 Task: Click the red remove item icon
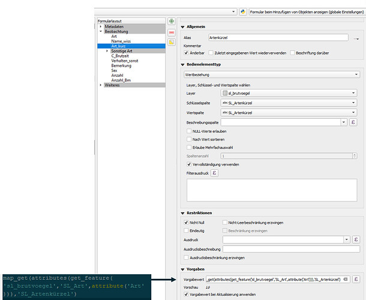pos(172,32)
